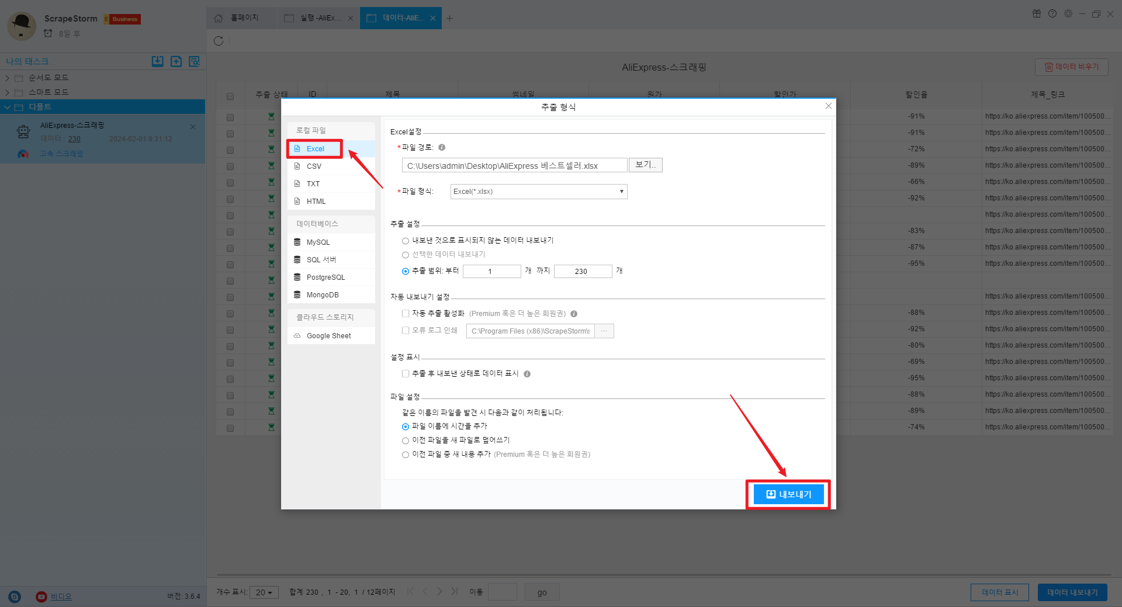This screenshot has height=607, width=1122.
Task: Select 이전 파일을 새 파일로 덮어쓰기 radio
Action: pyautogui.click(x=406, y=440)
